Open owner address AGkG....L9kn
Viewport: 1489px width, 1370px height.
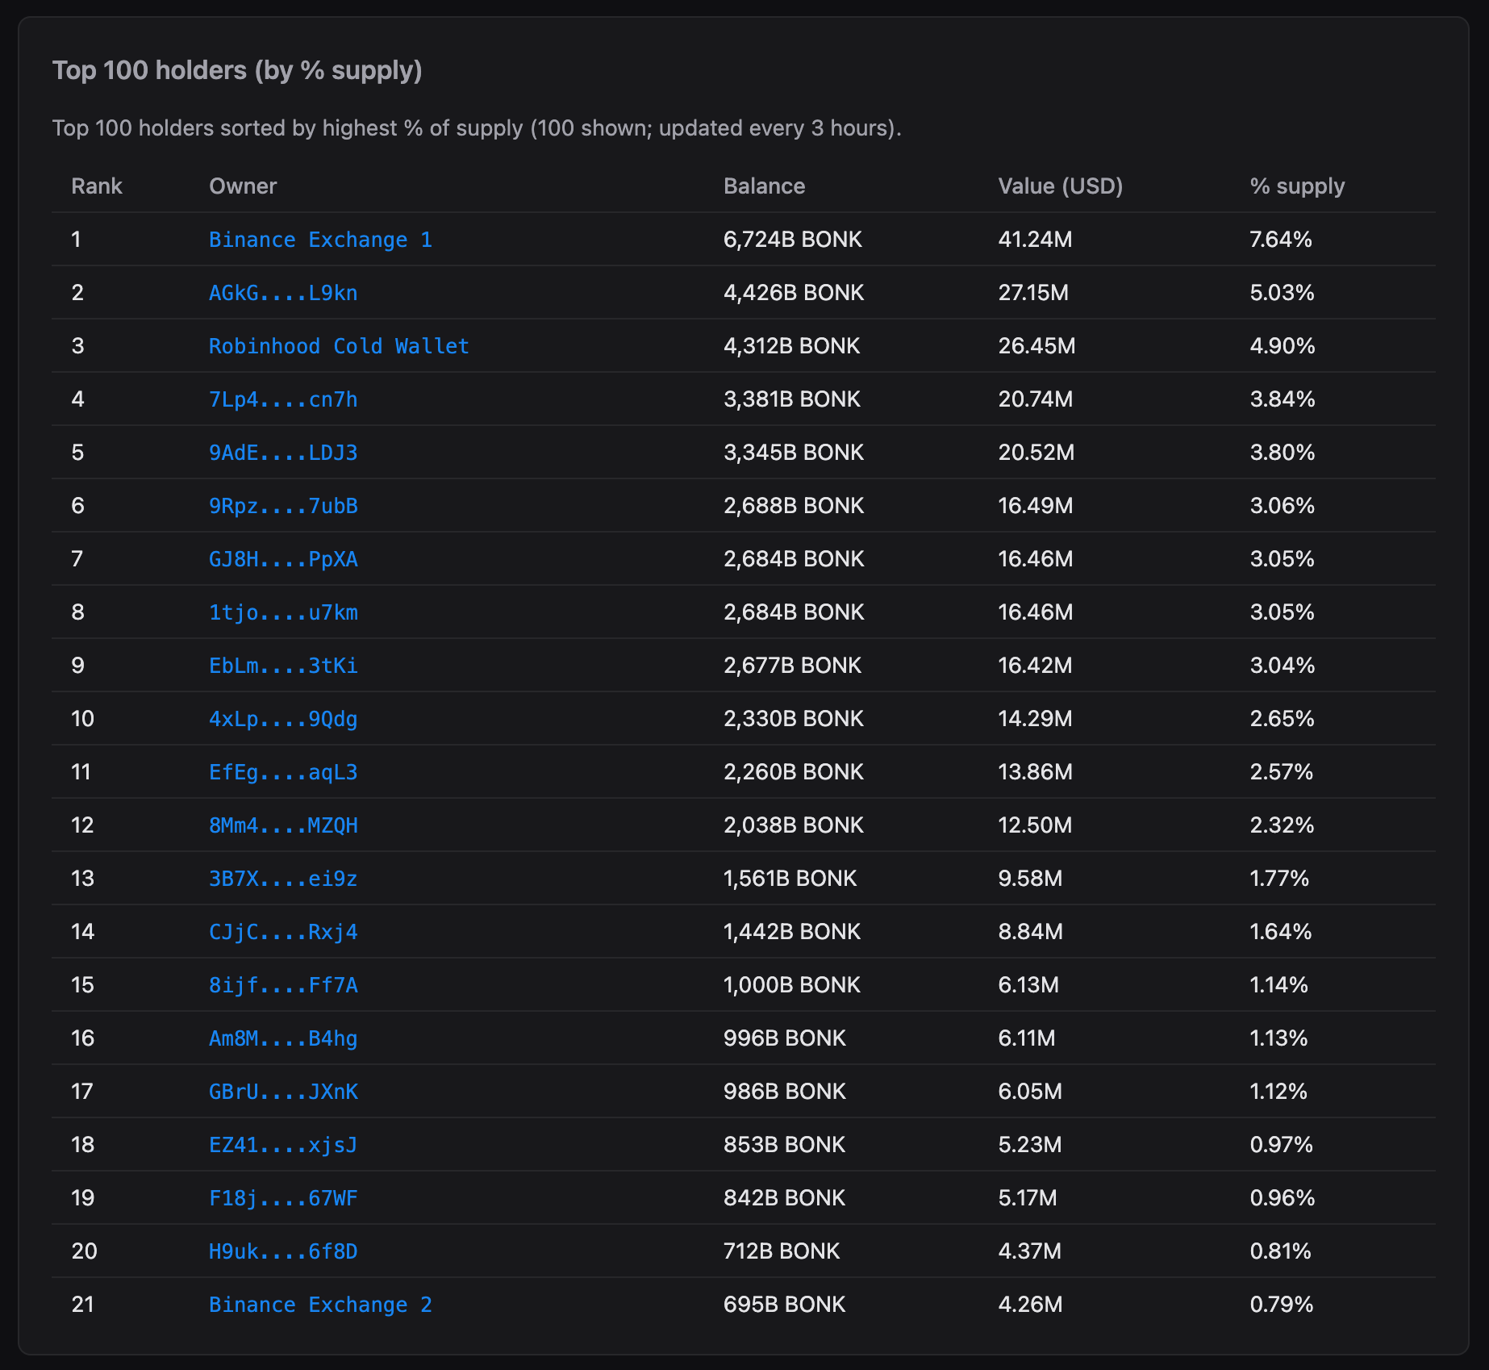click(283, 293)
